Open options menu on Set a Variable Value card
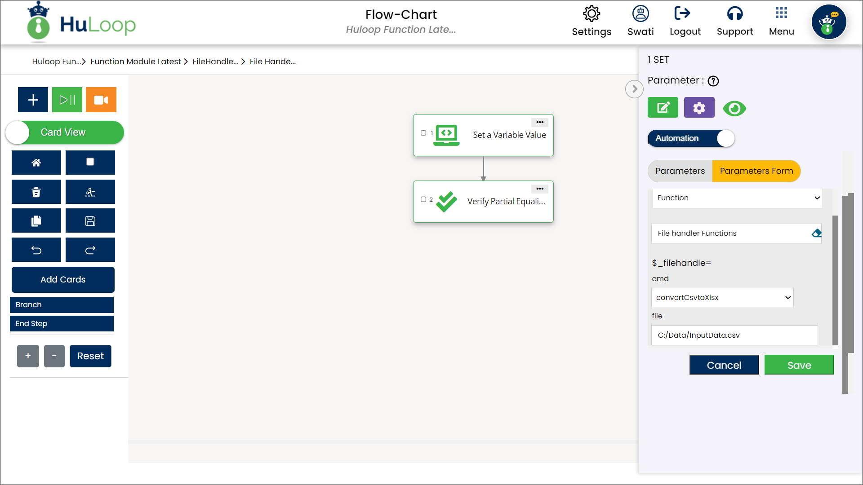863x485 pixels. [x=540, y=122]
